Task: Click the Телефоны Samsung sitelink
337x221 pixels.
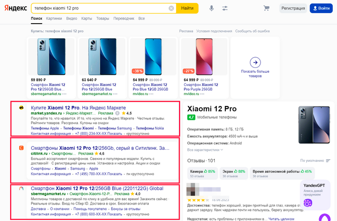Action: (115, 129)
